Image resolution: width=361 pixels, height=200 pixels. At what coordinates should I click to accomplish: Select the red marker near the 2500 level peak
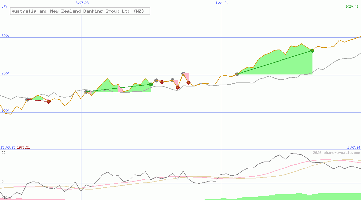pos(188,82)
